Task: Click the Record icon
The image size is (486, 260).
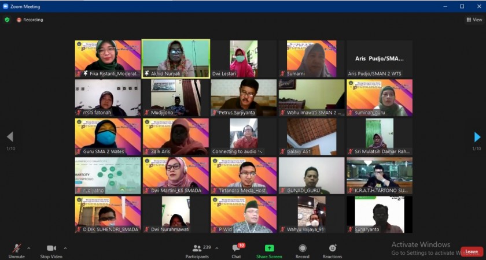Action: 303,248
